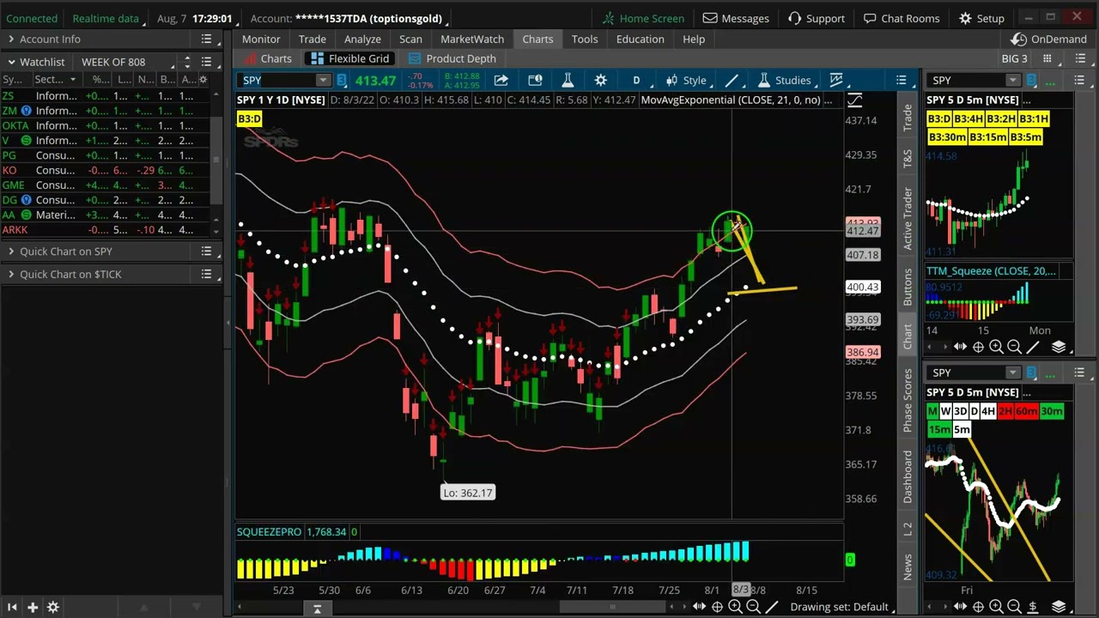Select the ARKK watchlist row
The width and height of the screenshot is (1099, 618).
pyautogui.click(x=105, y=229)
